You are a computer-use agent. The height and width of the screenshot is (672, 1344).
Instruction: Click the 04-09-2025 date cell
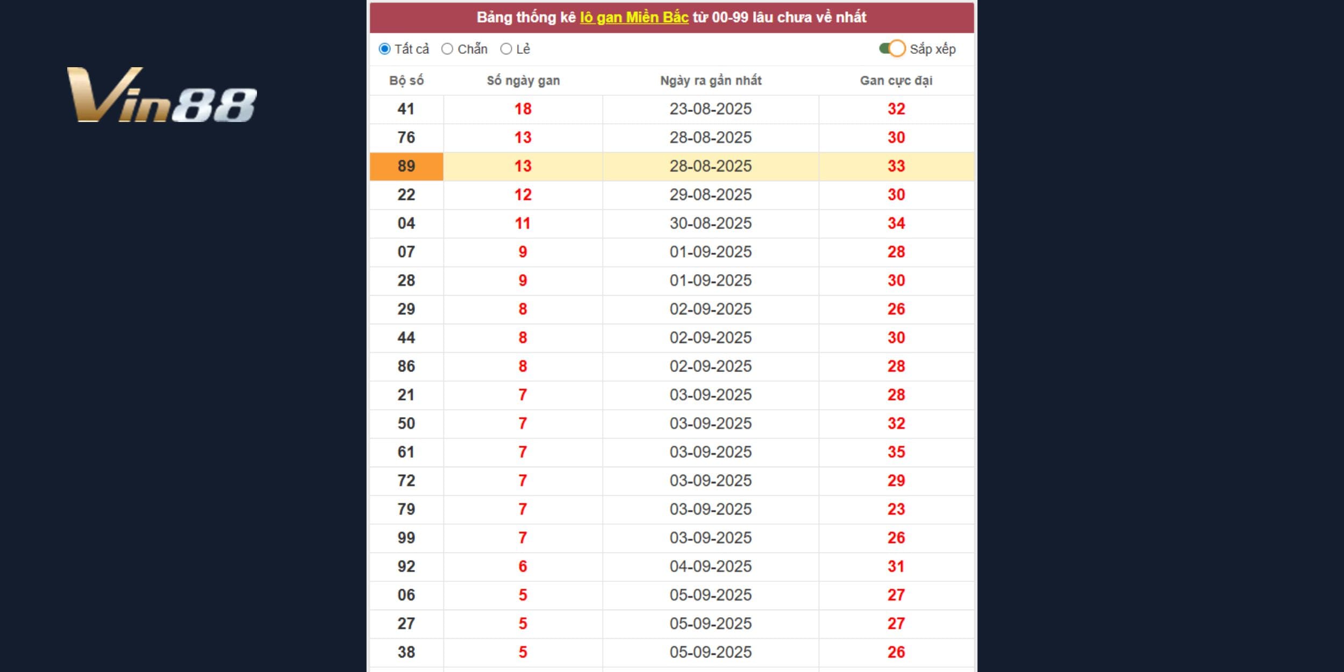tap(711, 567)
